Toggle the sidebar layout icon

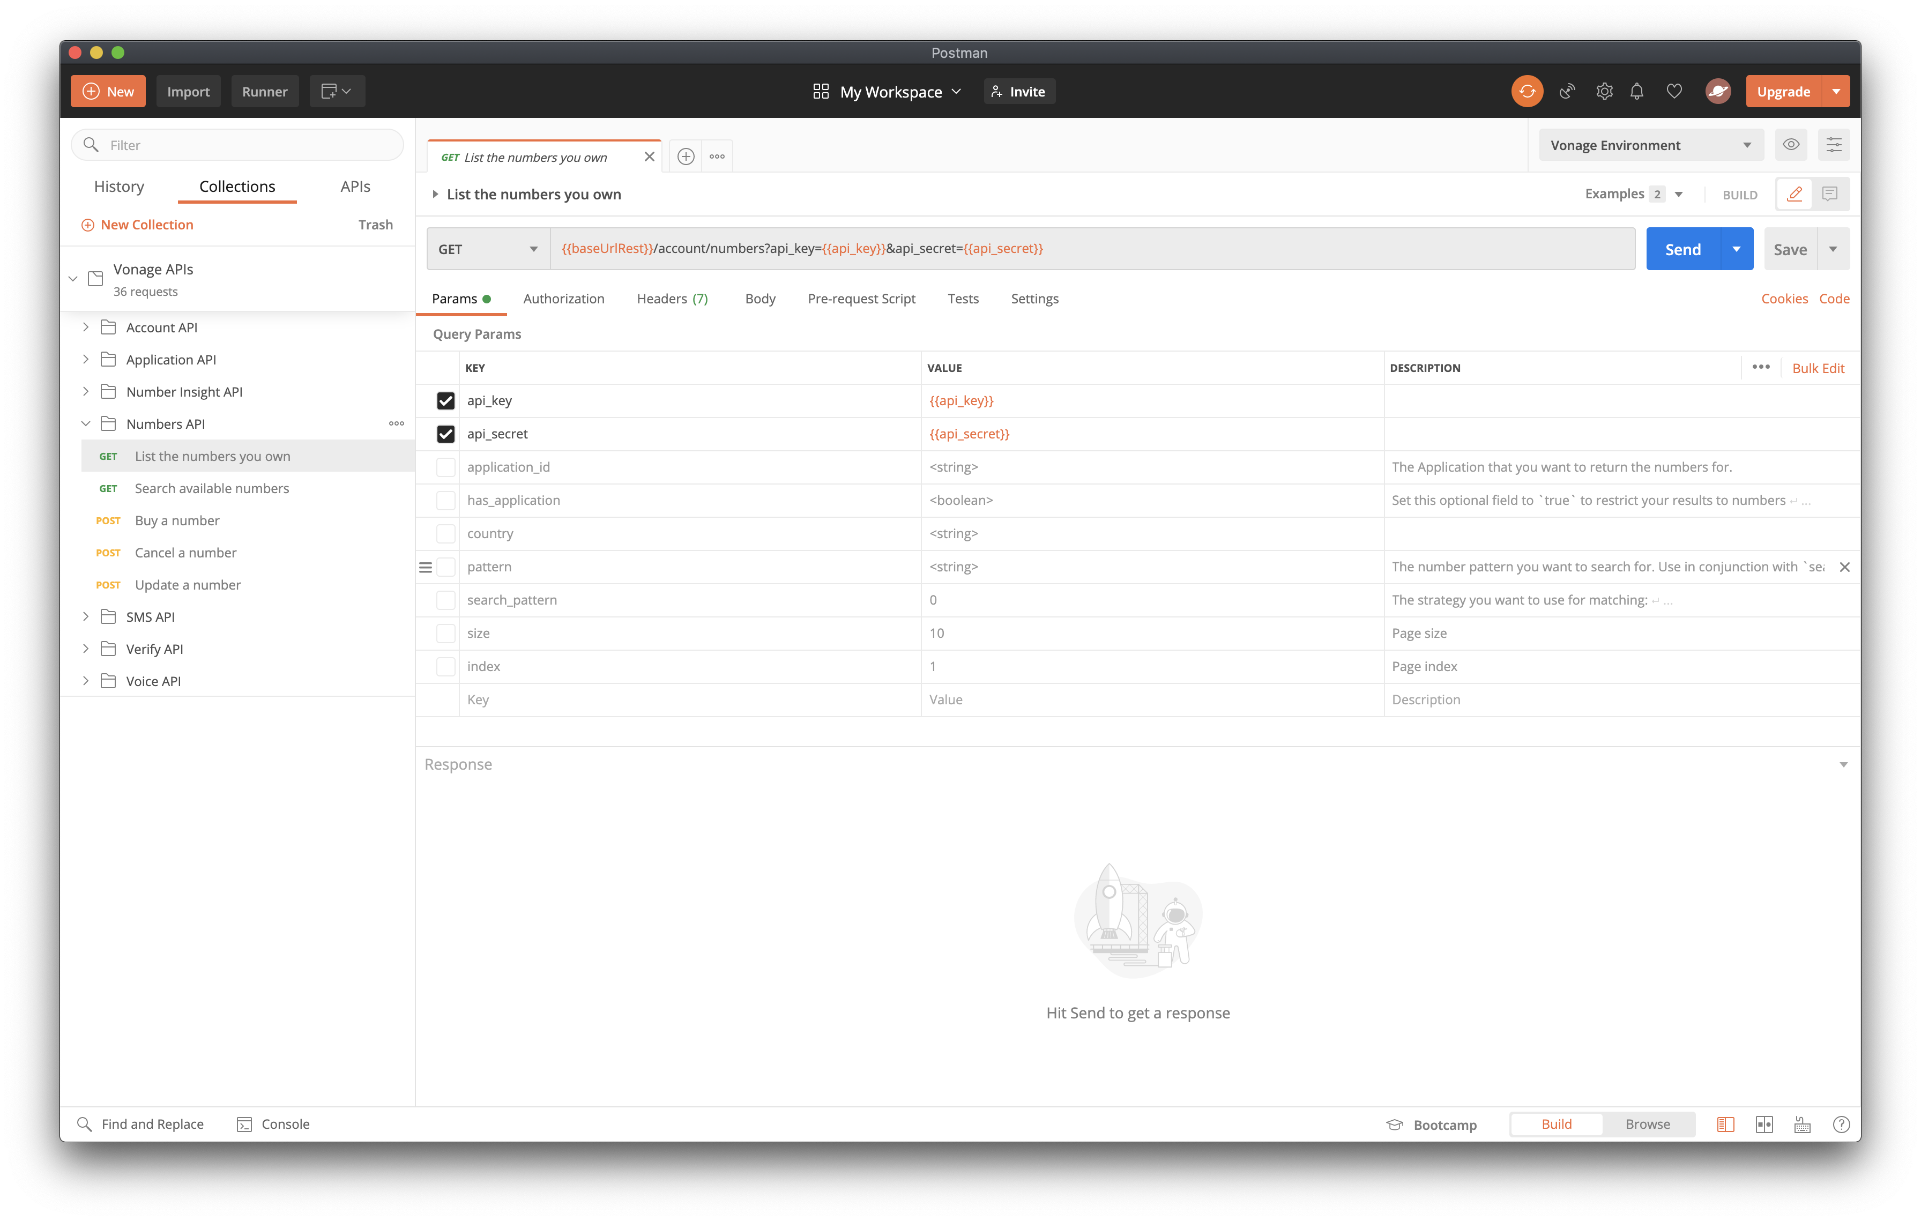click(1725, 1125)
